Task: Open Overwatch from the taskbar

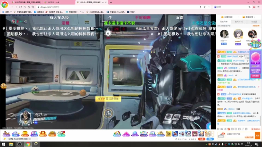Action: coord(36,144)
